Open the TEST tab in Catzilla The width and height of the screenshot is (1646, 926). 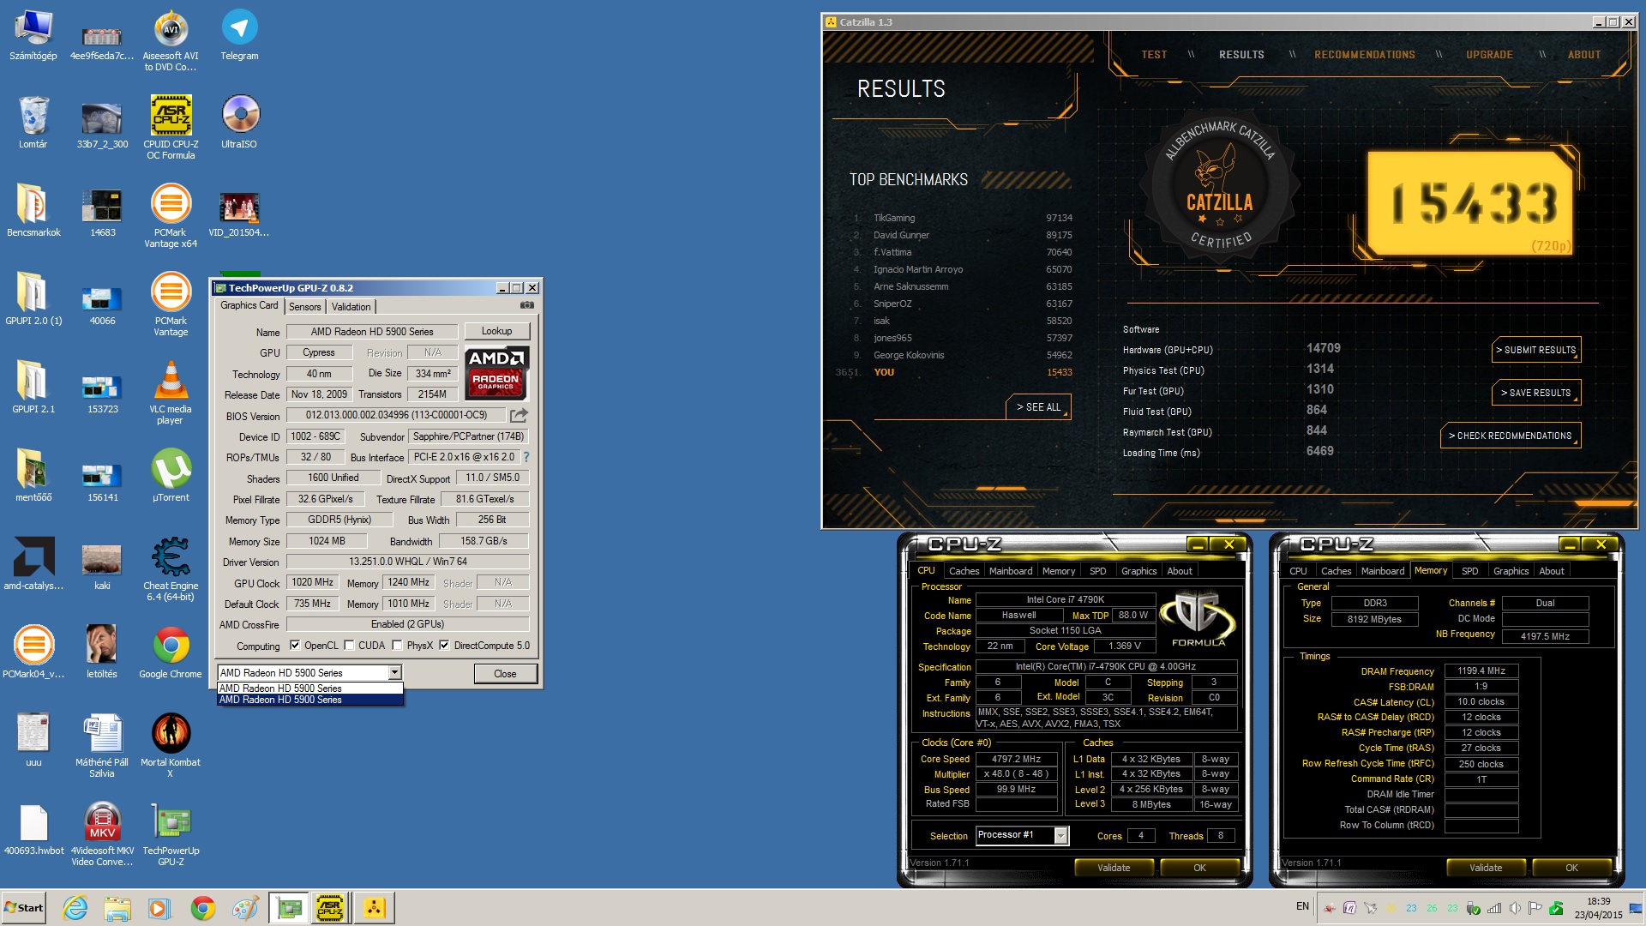tap(1154, 55)
